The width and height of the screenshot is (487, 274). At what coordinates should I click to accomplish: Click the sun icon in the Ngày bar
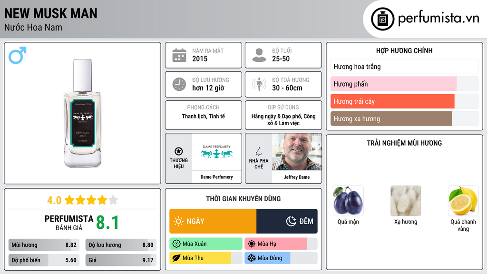pos(178,221)
